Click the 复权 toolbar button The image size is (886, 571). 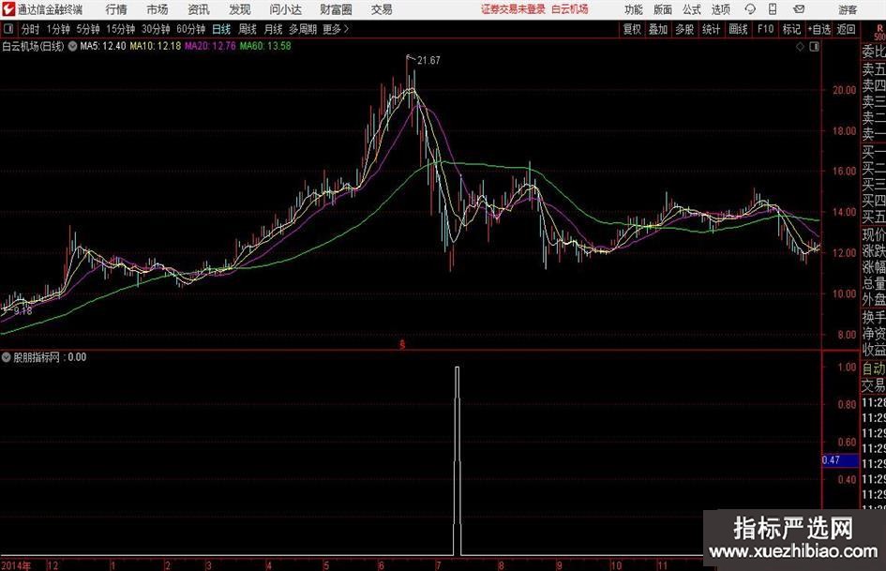[632, 29]
